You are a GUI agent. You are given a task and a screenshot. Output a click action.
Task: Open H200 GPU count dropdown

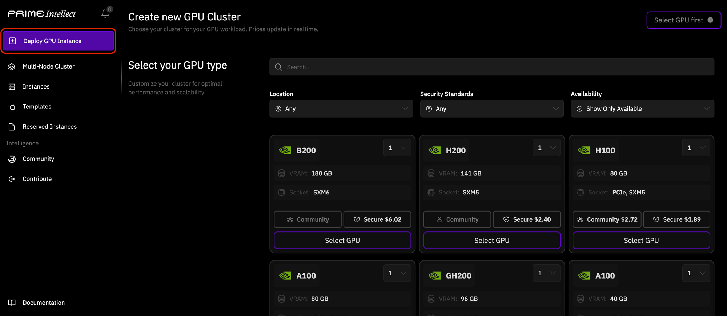click(546, 148)
